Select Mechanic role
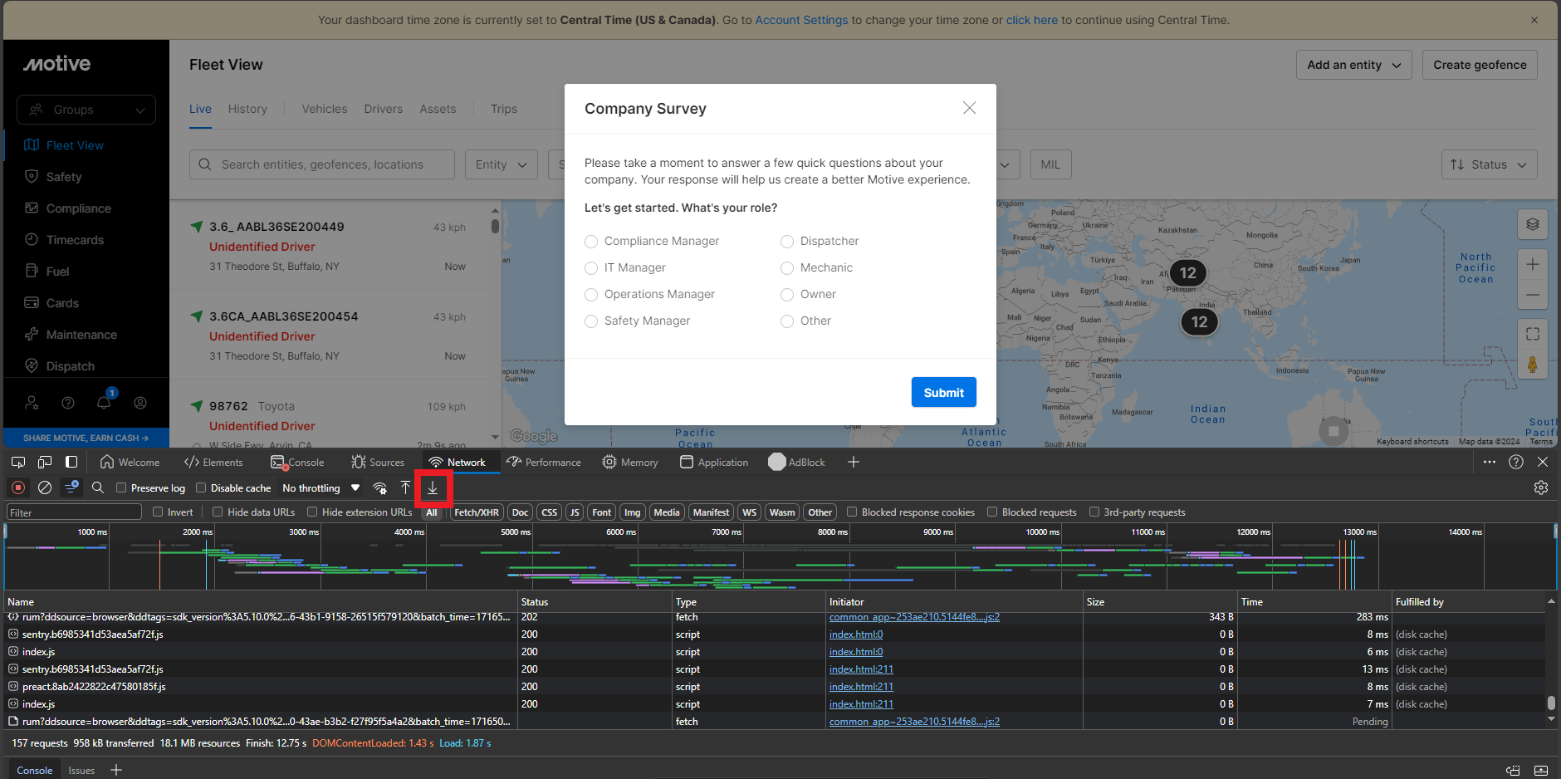 (787, 268)
